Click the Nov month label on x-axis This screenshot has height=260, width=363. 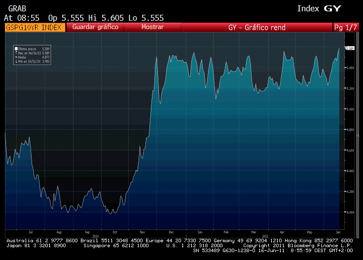pyautogui.click(x=143, y=232)
